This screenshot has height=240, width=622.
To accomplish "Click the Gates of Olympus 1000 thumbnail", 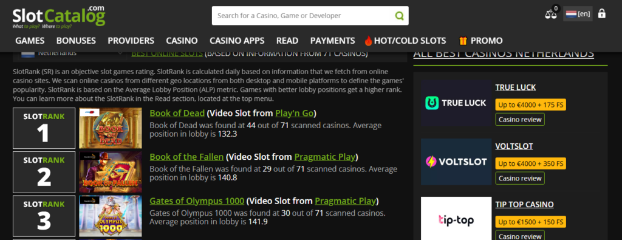I will pos(111,216).
